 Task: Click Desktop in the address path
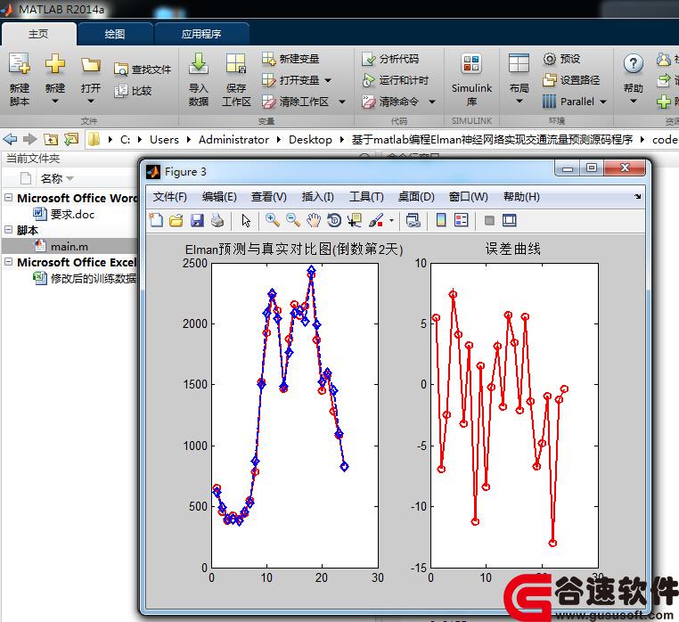coord(310,140)
